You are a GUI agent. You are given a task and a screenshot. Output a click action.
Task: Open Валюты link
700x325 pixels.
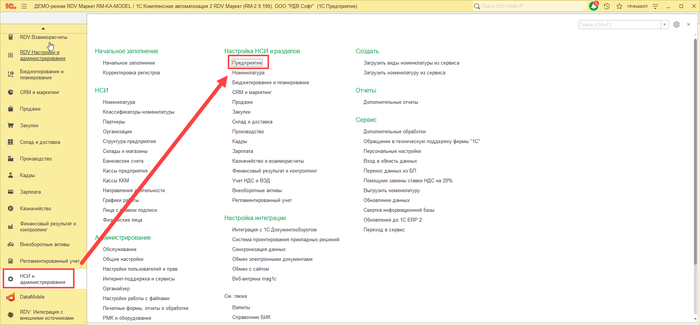[x=241, y=307]
